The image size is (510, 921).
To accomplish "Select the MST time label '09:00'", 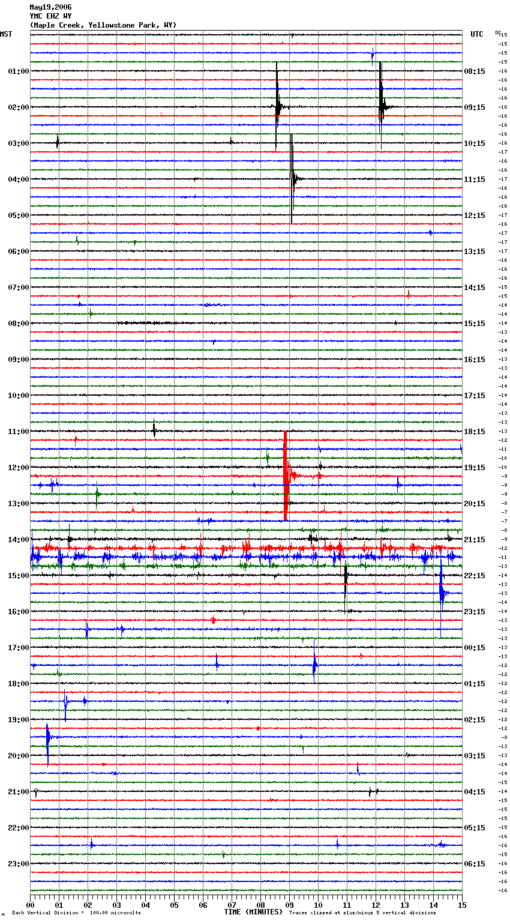I will (x=19, y=360).
